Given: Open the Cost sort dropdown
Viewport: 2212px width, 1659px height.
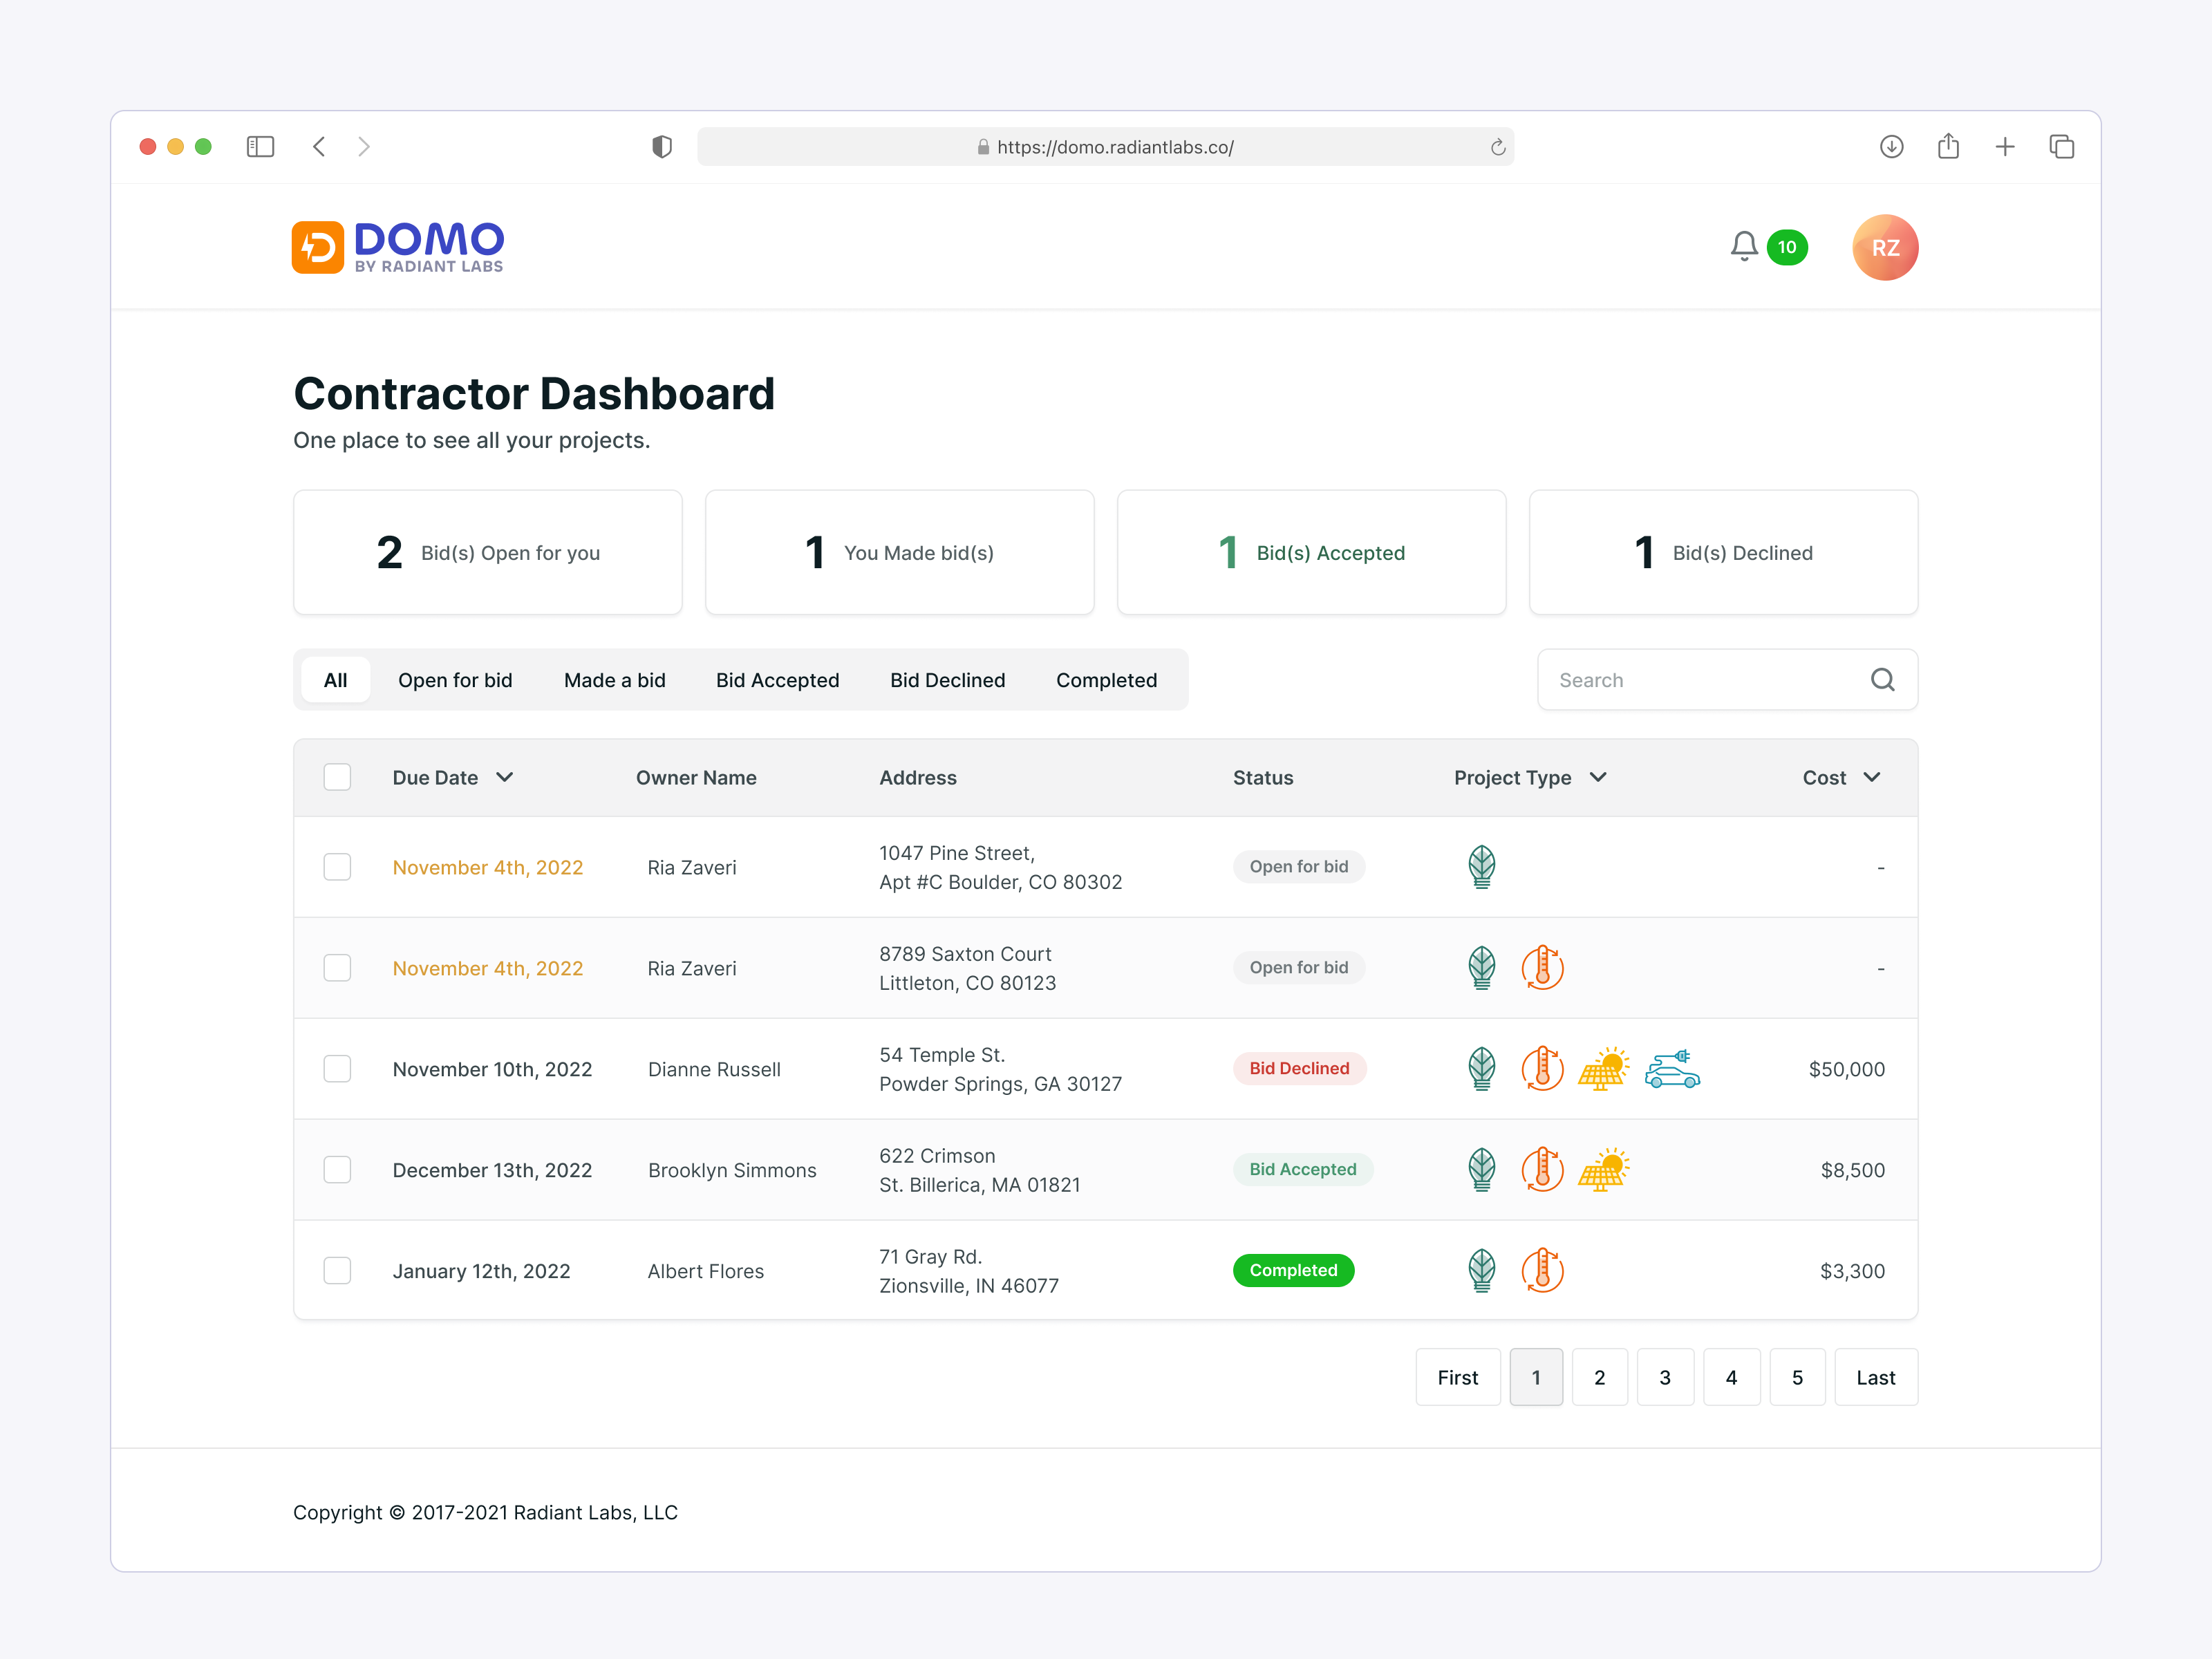Looking at the screenshot, I should click(x=1872, y=777).
